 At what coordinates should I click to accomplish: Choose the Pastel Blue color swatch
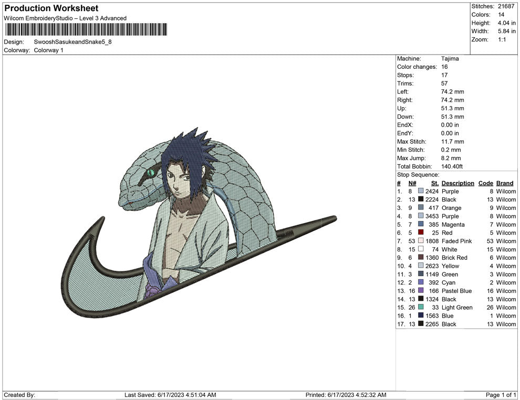tap(421, 290)
